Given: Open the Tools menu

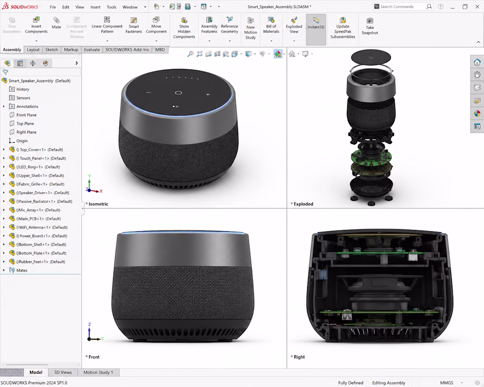Looking at the screenshot, I should click(x=111, y=7).
